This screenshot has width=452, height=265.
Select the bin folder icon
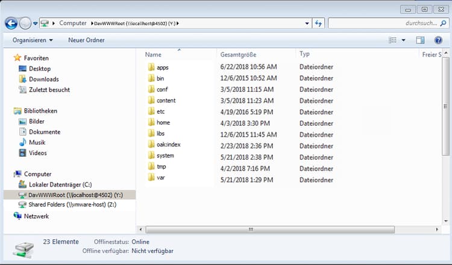pos(151,78)
